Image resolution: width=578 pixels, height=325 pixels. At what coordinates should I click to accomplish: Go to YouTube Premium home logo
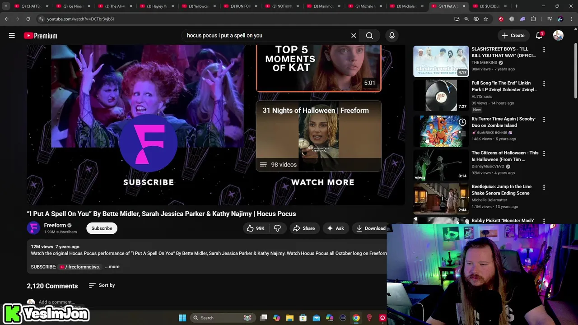tap(41, 36)
